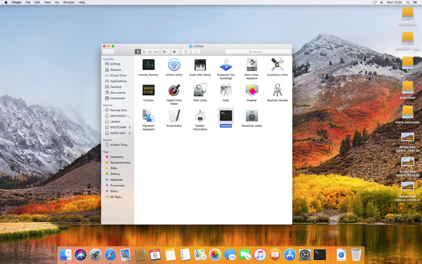422x264 pixels.
Task: Select System Information icon
Action: click(x=200, y=116)
